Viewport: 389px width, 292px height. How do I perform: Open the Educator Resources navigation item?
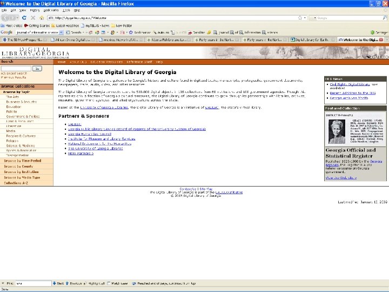click(x=106, y=62)
